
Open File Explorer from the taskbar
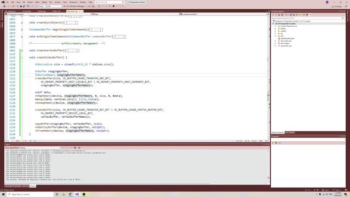coord(63,194)
